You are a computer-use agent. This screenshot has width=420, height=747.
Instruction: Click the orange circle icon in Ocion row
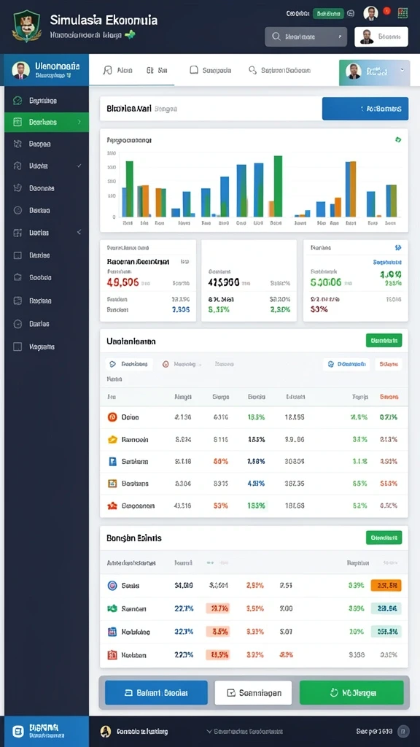[x=112, y=417]
